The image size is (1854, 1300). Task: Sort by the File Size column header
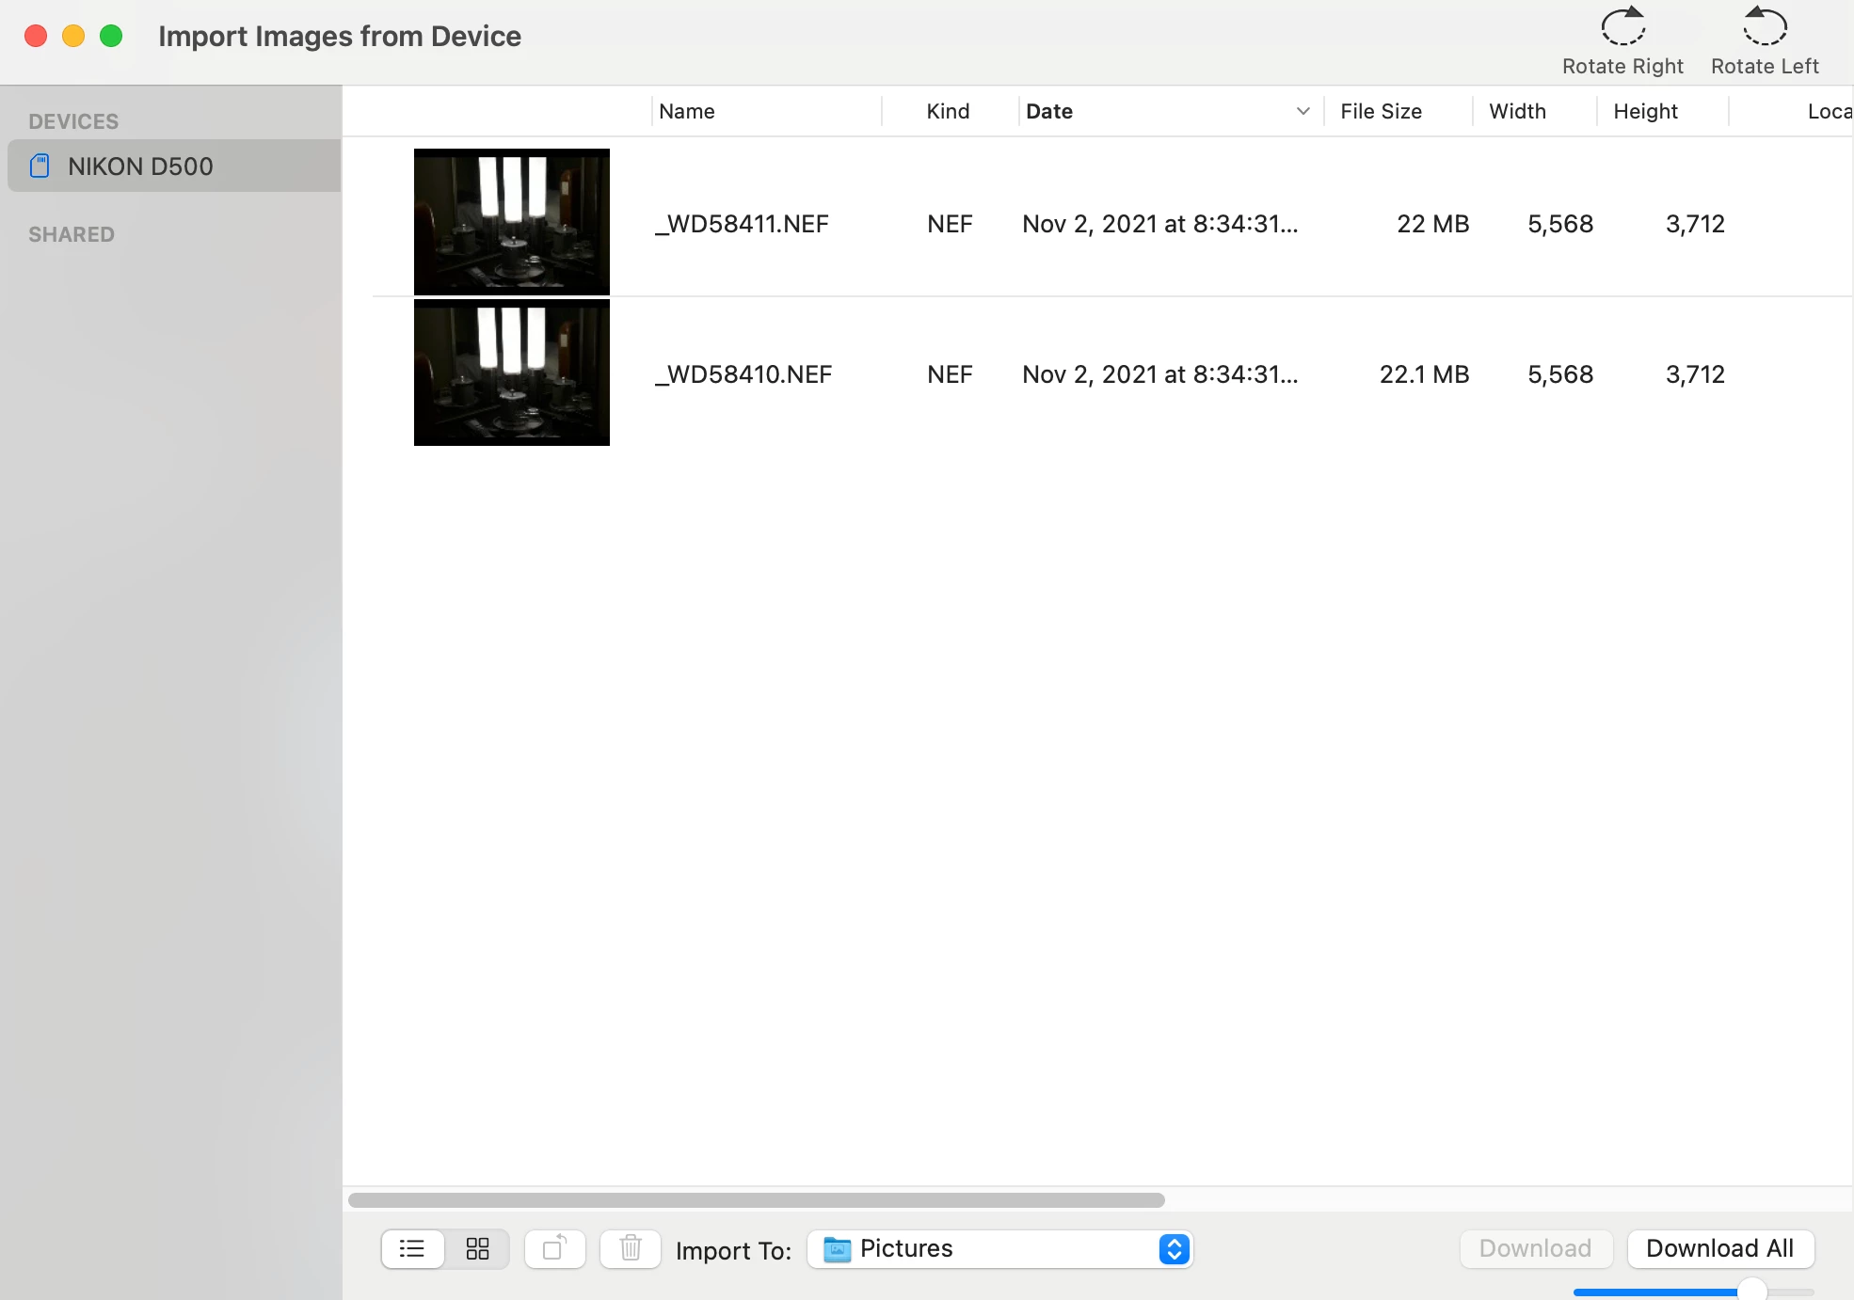click(x=1381, y=111)
